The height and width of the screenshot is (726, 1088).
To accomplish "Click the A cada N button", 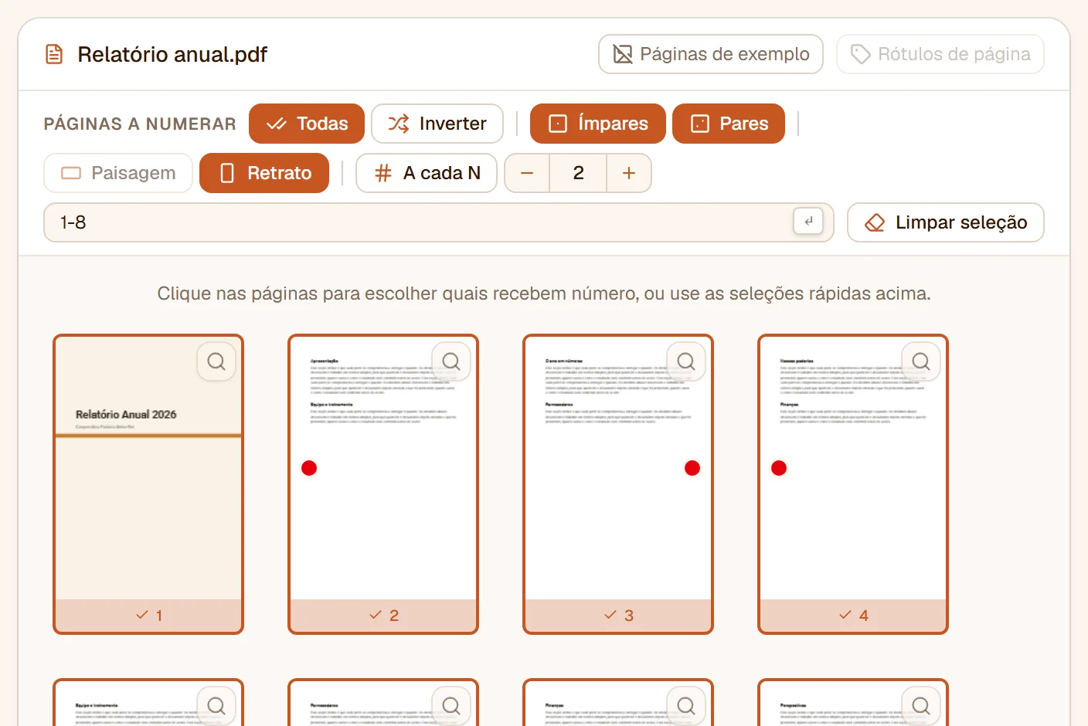I will coord(427,173).
